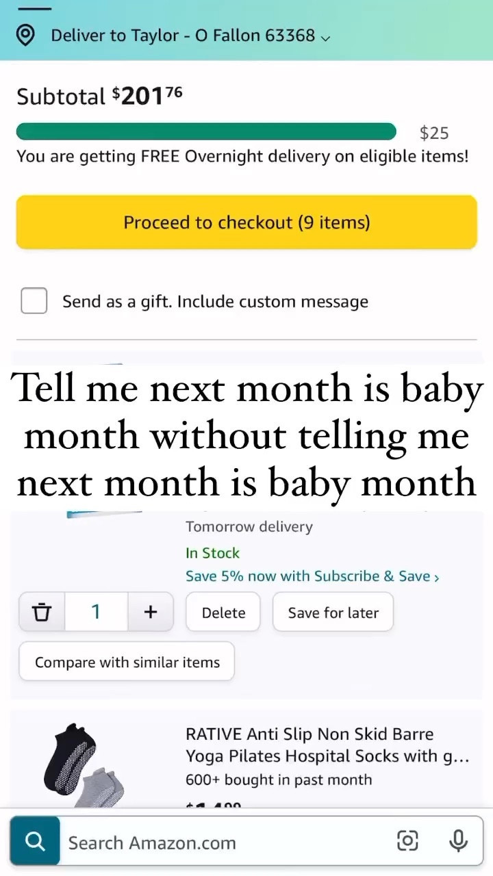
Task: Tap the free delivery progress bar
Action: click(x=206, y=131)
